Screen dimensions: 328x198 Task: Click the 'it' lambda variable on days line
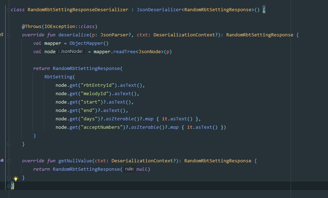(x=165, y=119)
